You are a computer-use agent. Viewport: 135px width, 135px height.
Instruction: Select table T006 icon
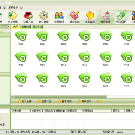click(x=127, y=36)
